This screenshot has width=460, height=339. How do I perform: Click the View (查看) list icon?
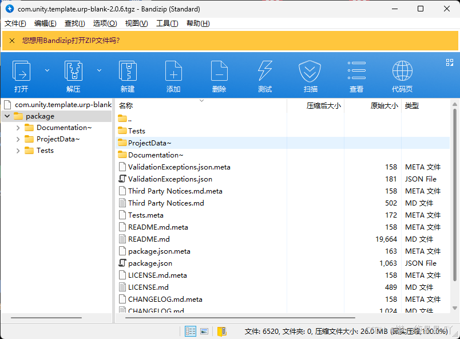coord(356,70)
